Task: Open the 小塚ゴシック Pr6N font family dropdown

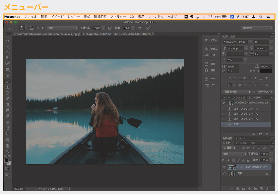Action: [x=250, y=42]
